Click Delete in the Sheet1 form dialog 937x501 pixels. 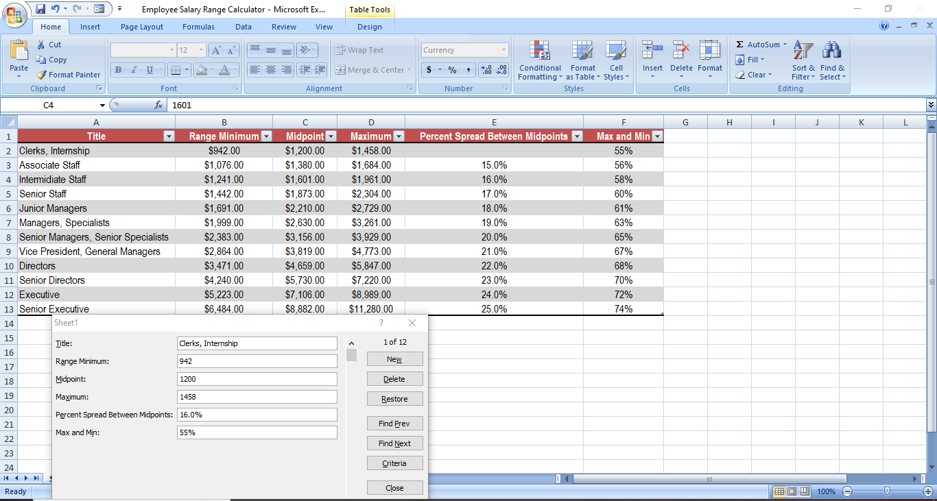pyautogui.click(x=394, y=379)
